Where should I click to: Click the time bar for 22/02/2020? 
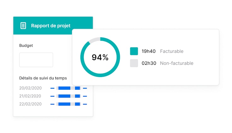pos(68,104)
